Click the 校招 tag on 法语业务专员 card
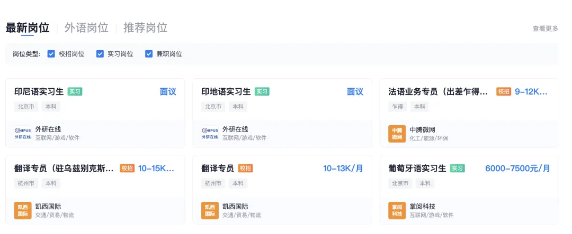 point(504,92)
